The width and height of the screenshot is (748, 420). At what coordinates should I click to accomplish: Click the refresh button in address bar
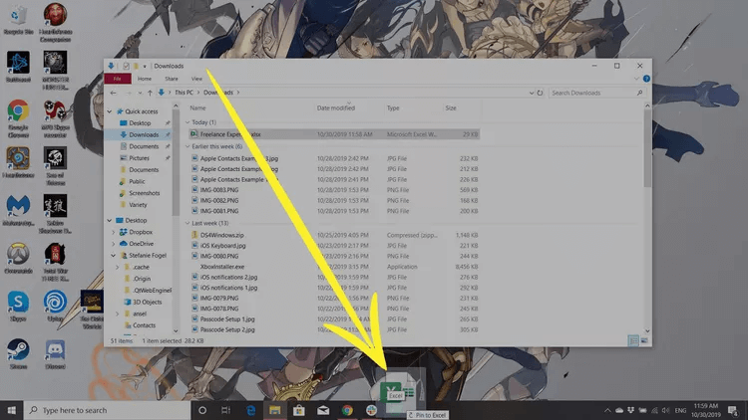540,93
